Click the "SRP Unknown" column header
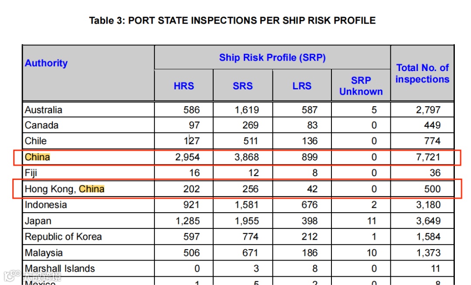Screen dimensions: 471x285 point(361,86)
